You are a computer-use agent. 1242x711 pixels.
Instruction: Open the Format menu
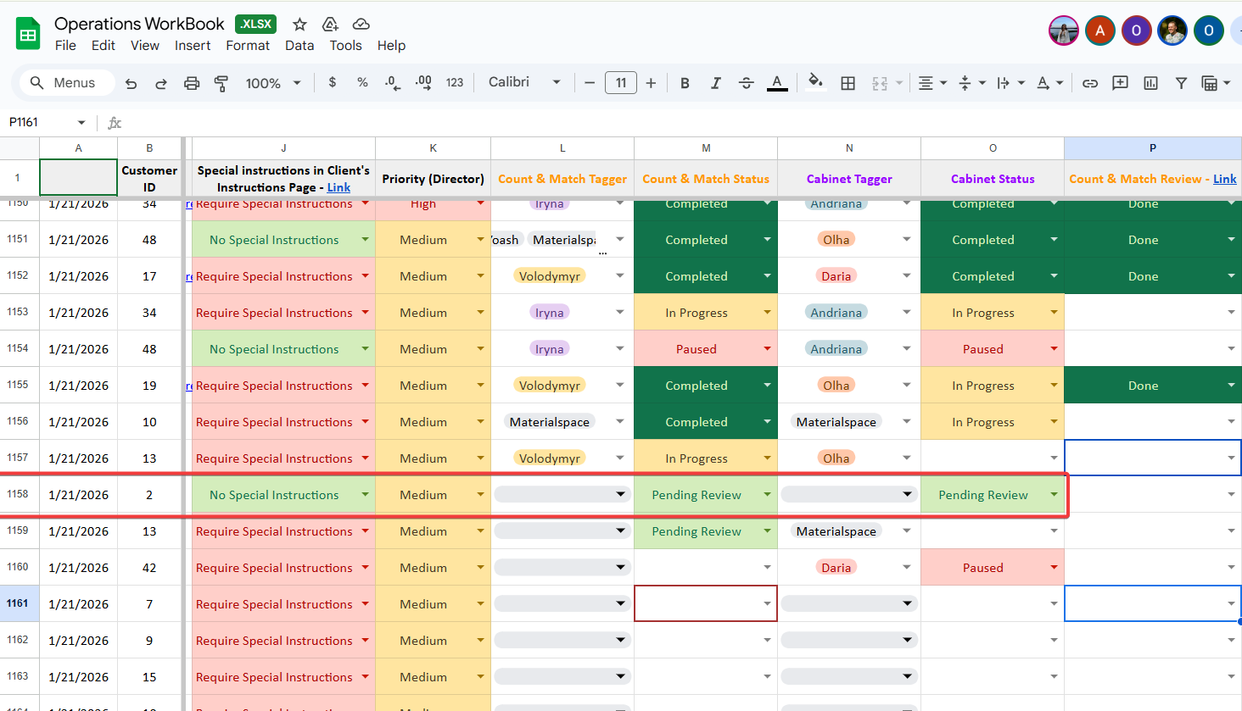click(x=248, y=46)
